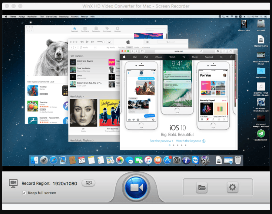The height and width of the screenshot is (214, 272).
Task: Open the output folder icon
Action: (202, 188)
